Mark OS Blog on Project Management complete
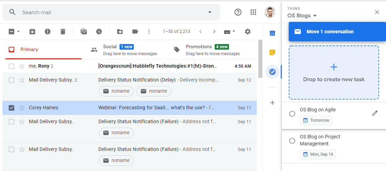The width and height of the screenshot is (386, 171). 292,141
